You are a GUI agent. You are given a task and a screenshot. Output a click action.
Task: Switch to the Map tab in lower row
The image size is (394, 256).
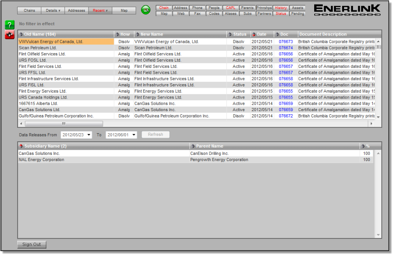[x=164, y=13]
